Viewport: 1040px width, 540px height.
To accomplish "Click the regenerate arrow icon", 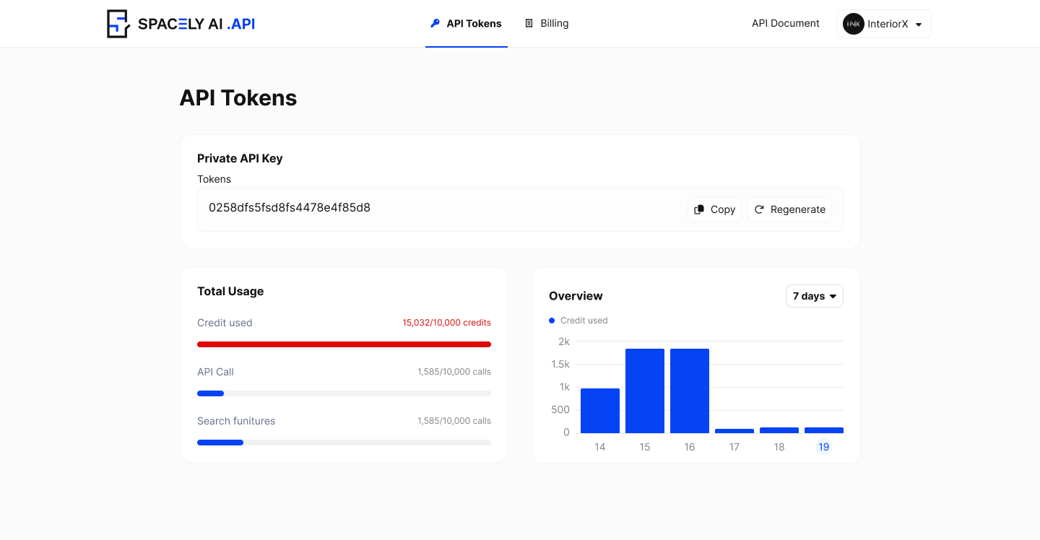I will pos(759,209).
